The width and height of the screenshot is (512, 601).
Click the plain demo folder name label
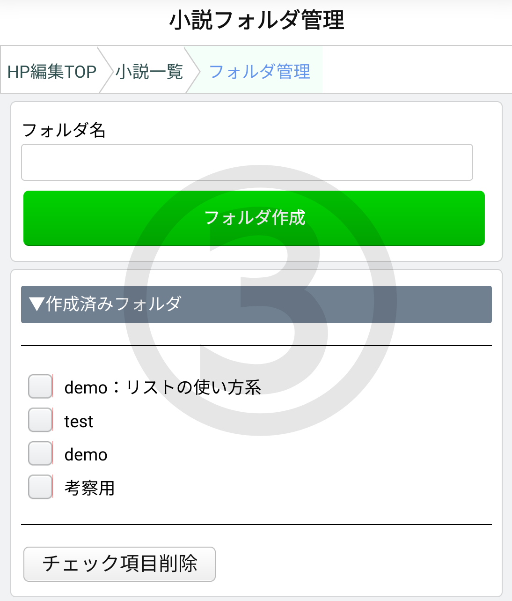click(x=86, y=455)
